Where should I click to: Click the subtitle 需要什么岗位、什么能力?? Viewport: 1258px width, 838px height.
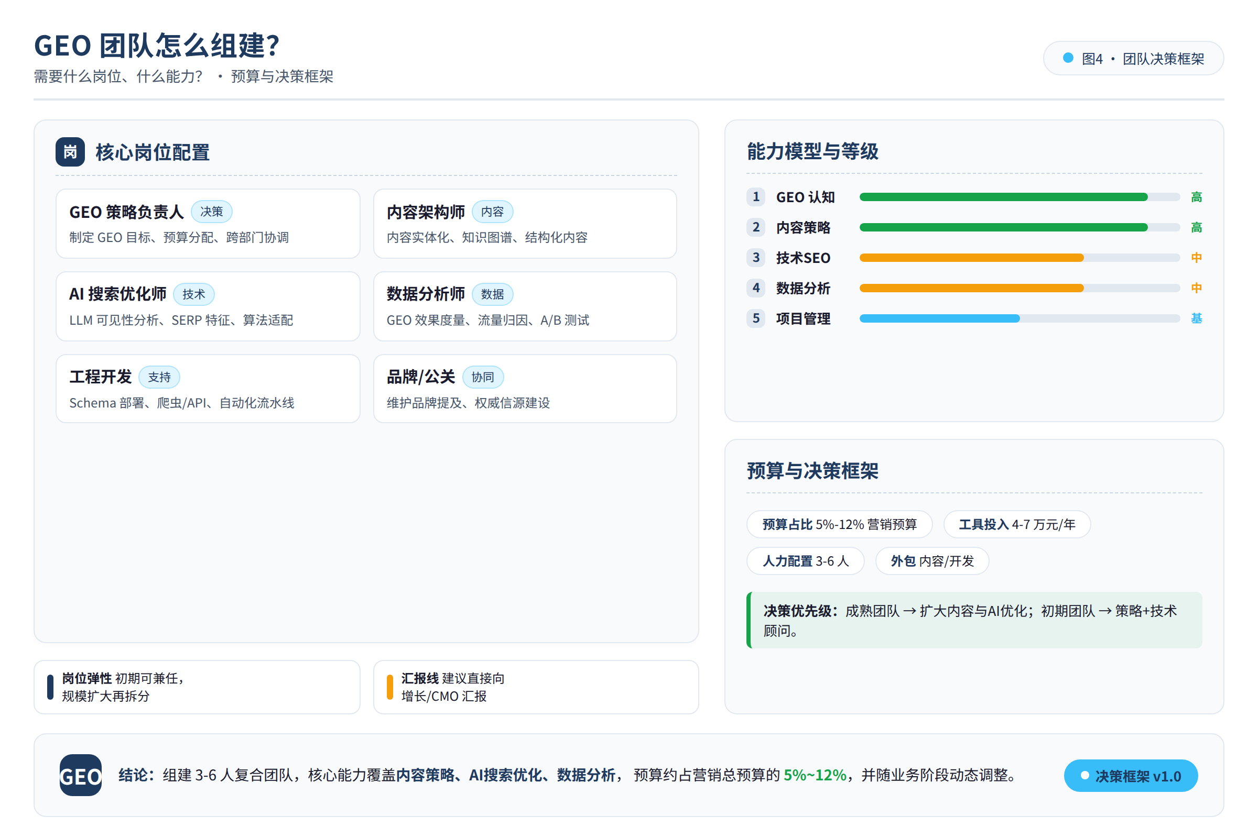click(x=118, y=76)
